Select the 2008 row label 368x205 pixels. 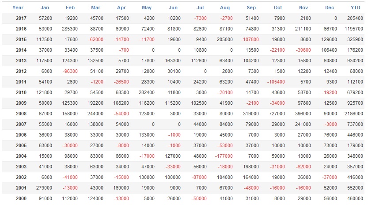(x=21, y=114)
